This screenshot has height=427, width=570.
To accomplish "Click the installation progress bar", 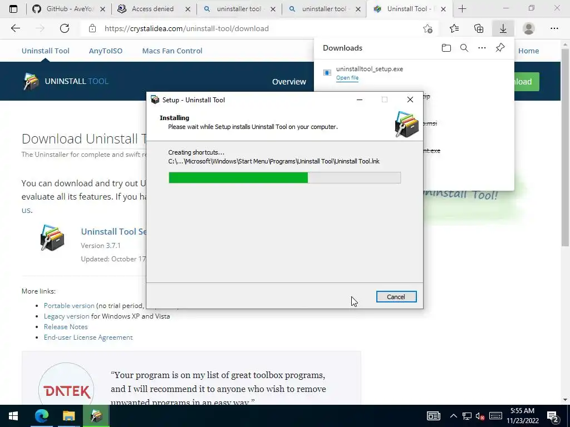I will 284,177.
